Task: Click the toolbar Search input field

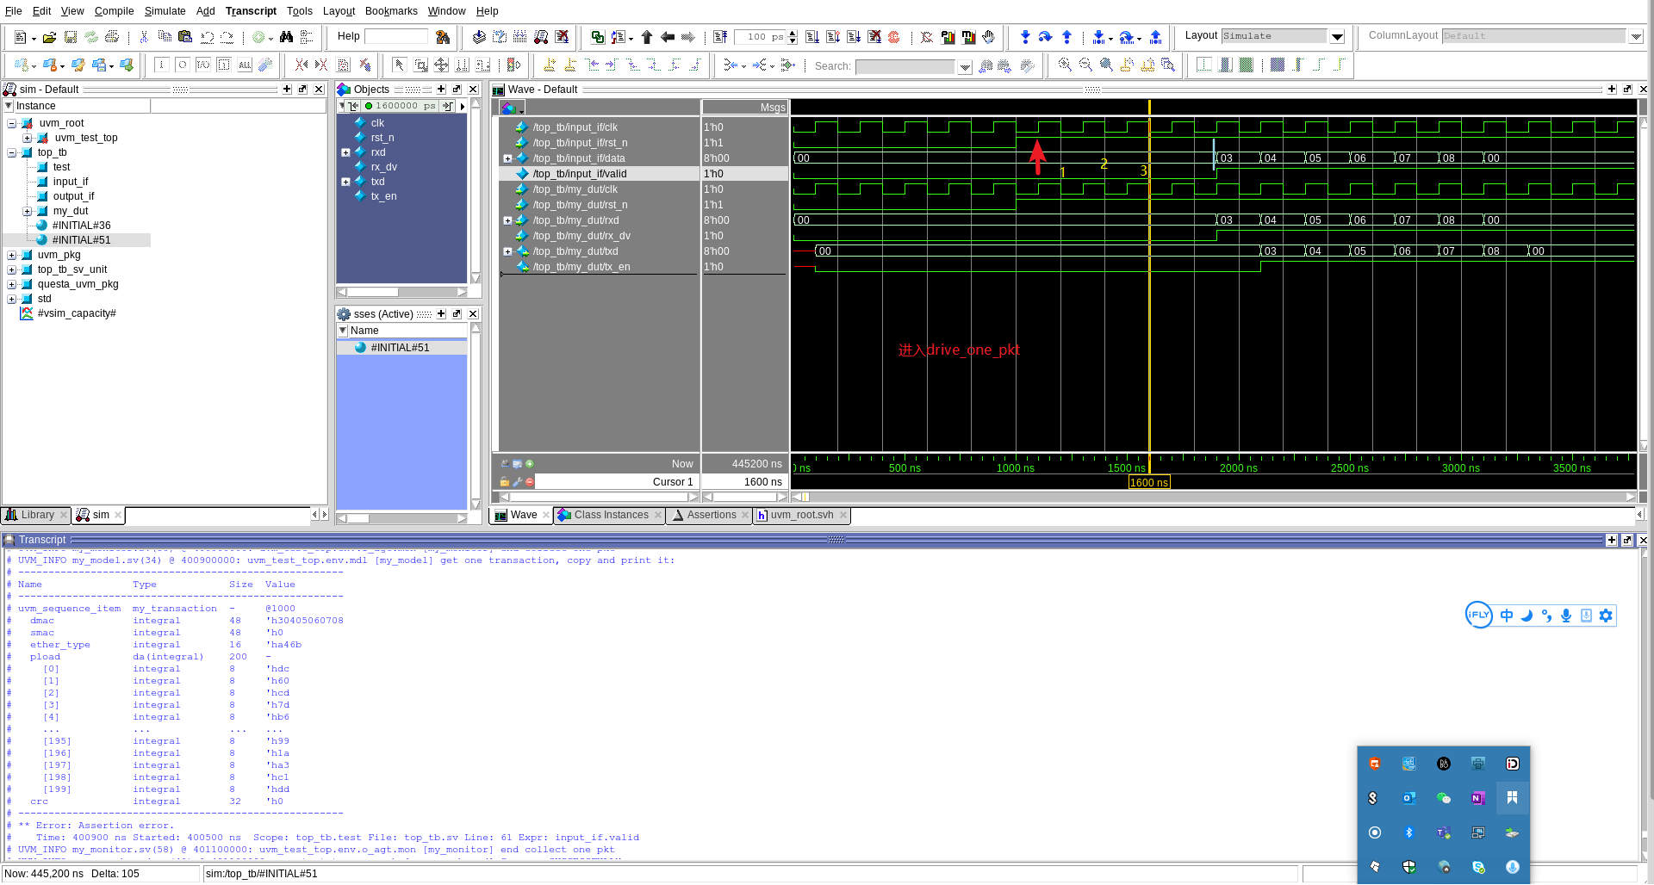Action: coord(905,66)
